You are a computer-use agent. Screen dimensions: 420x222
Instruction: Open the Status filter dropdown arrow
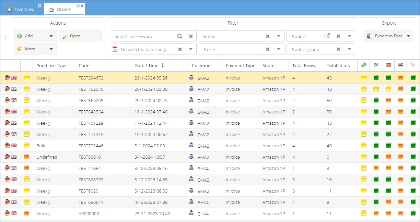pyautogui.click(x=279, y=36)
